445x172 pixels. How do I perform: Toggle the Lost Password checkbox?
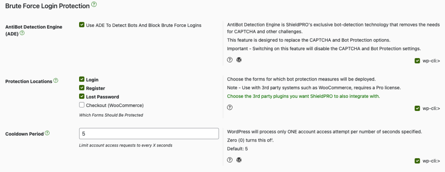82,96
